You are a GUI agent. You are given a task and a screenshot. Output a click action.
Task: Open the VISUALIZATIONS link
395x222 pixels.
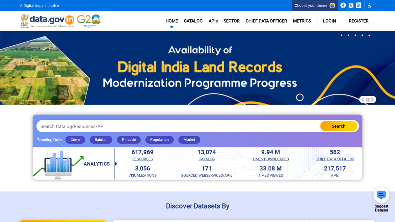coord(143,176)
